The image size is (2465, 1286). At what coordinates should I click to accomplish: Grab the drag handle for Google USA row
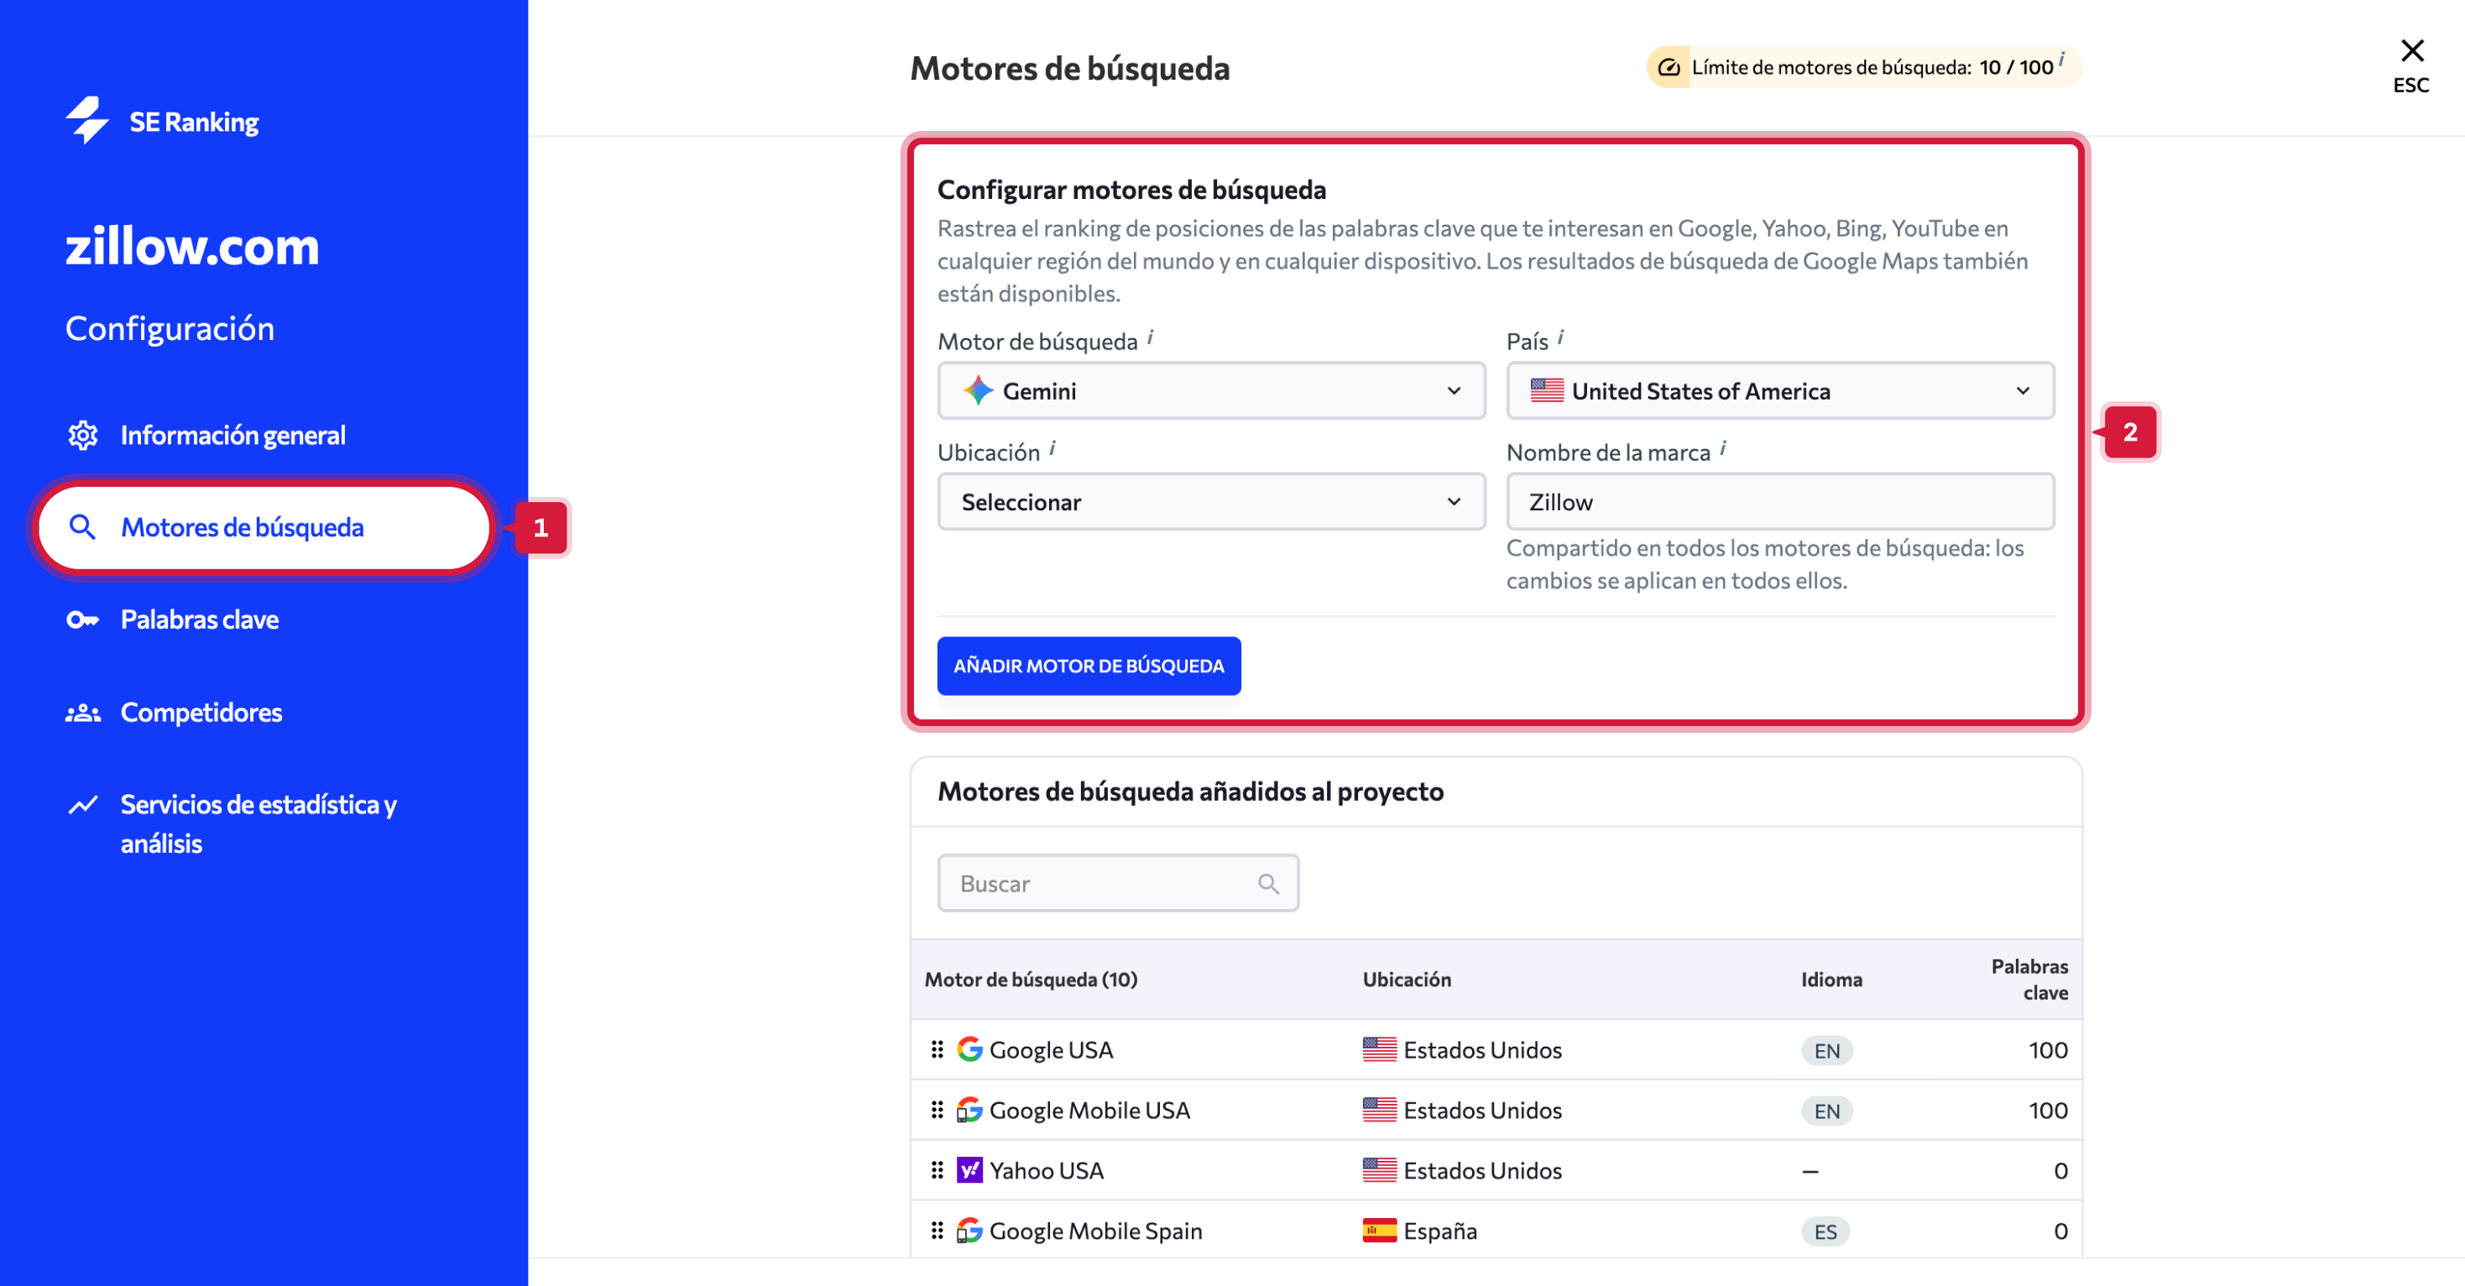(x=937, y=1049)
